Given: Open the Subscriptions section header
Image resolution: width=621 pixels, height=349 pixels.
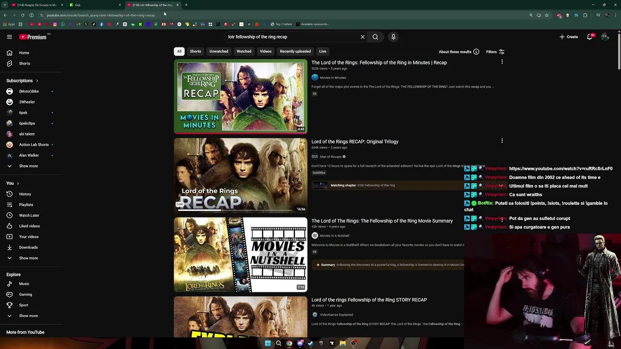Looking at the screenshot, I should click(22, 80).
